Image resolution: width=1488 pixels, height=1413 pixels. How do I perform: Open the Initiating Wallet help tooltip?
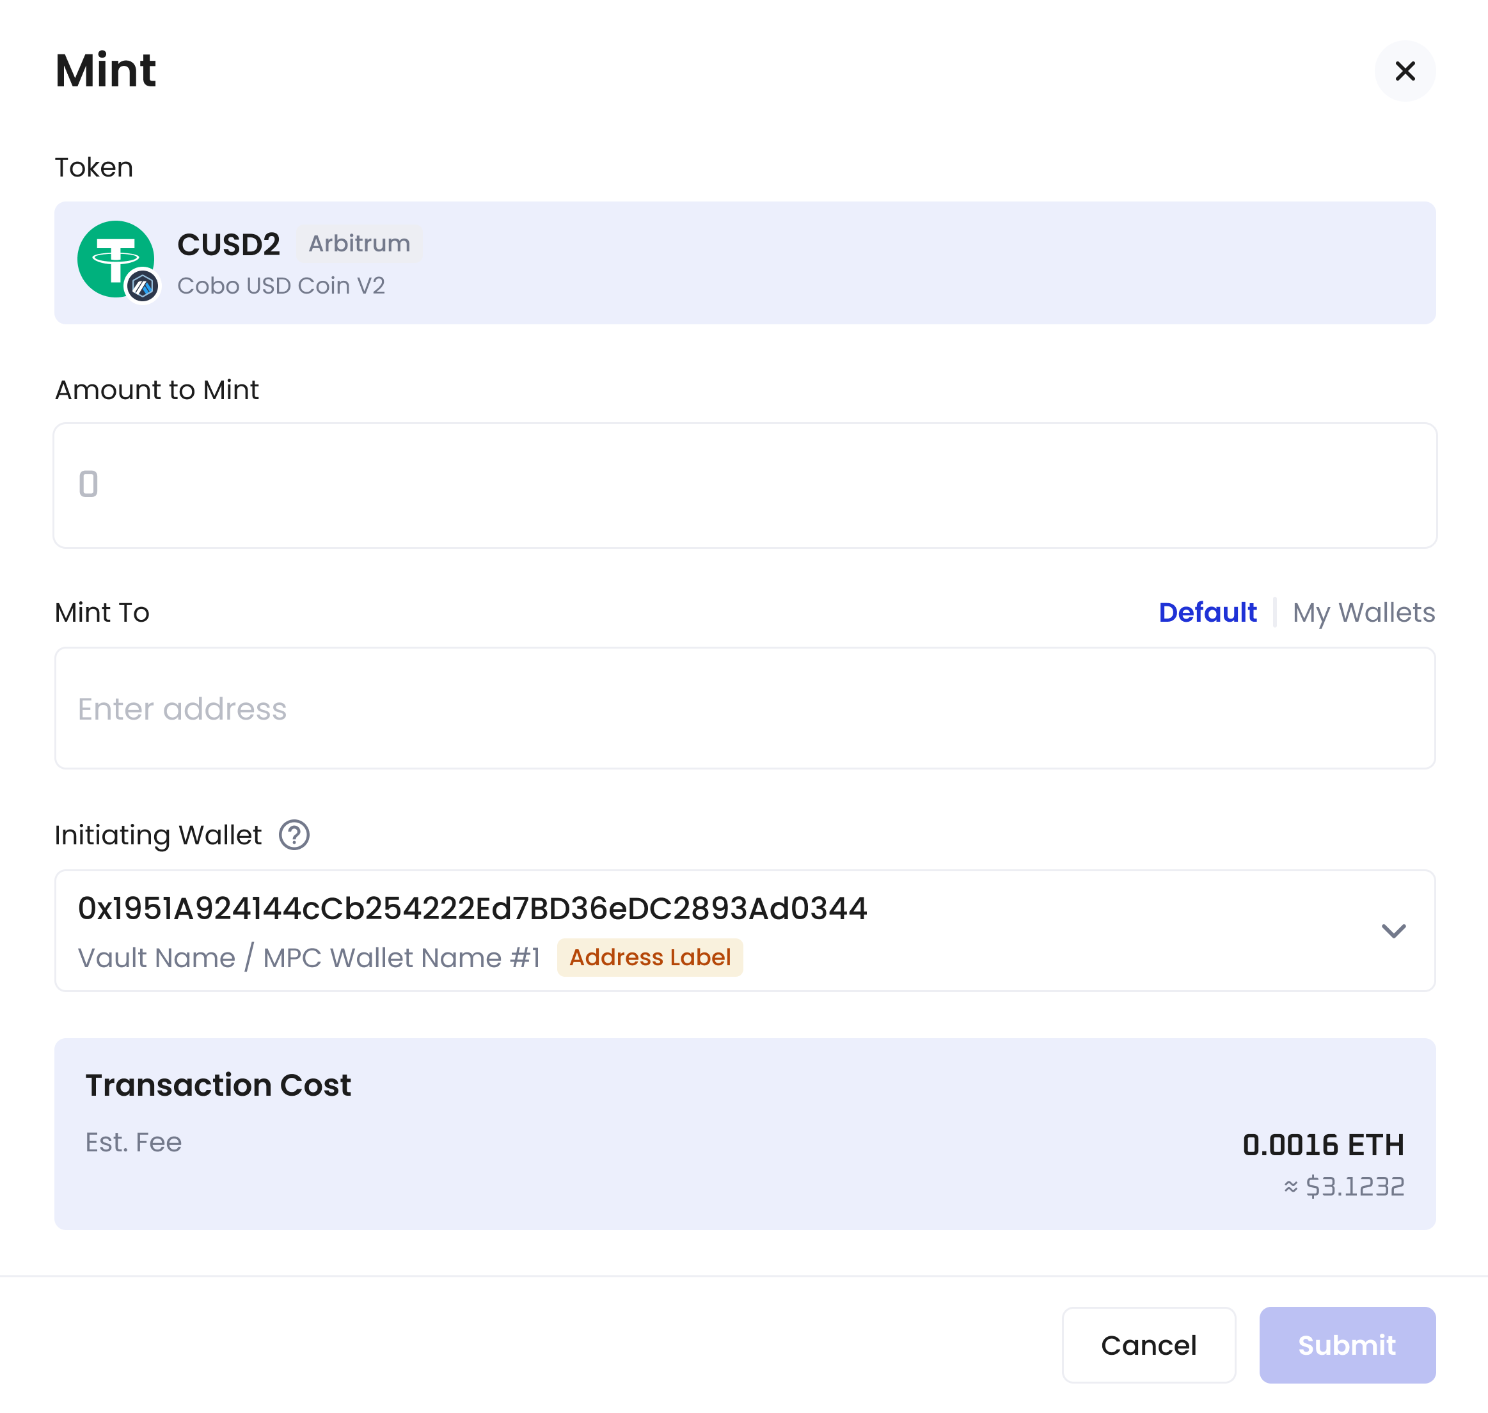point(294,835)
